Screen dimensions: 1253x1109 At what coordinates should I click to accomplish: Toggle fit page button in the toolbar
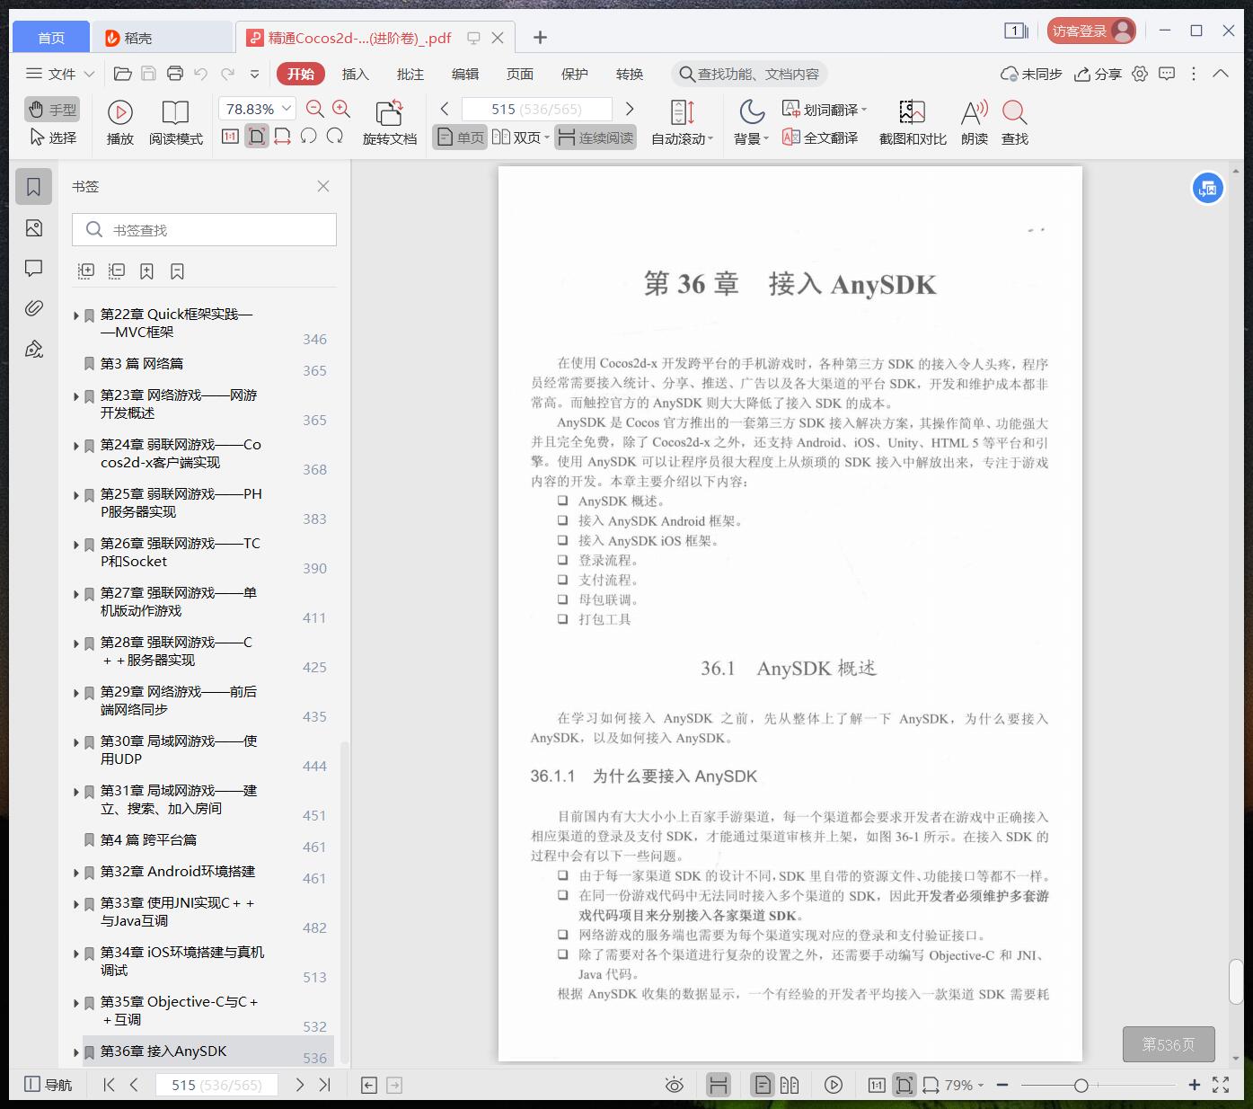pyautogui.click(x=257, y=137)
